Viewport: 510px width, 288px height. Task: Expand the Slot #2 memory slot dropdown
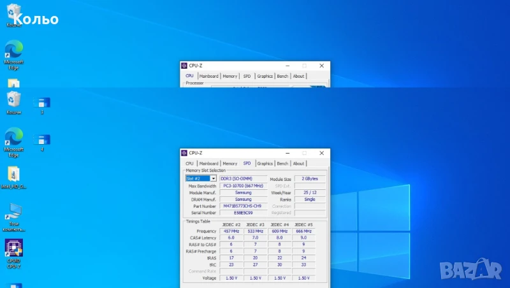[x=213, y=179]
